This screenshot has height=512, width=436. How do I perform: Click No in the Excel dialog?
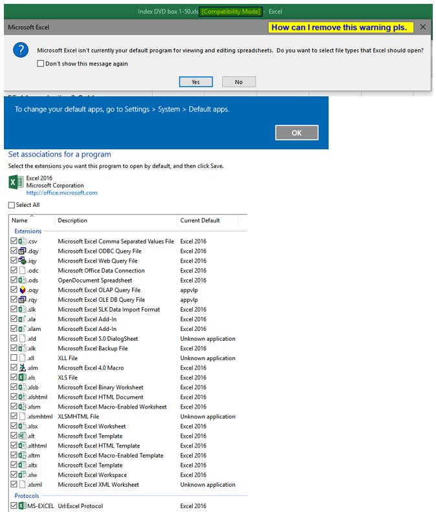tap(239, 82)
